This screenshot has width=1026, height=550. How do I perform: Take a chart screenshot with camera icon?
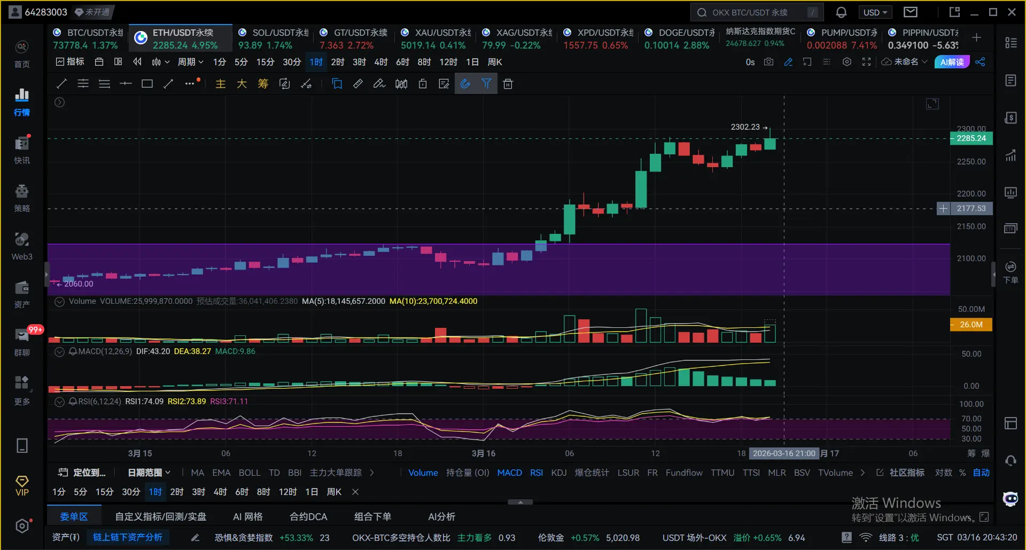click(x=768, y=62)
